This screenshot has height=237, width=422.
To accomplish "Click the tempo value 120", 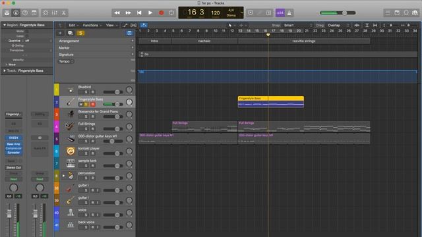I will pyautogui.click(x=216, y=13).
